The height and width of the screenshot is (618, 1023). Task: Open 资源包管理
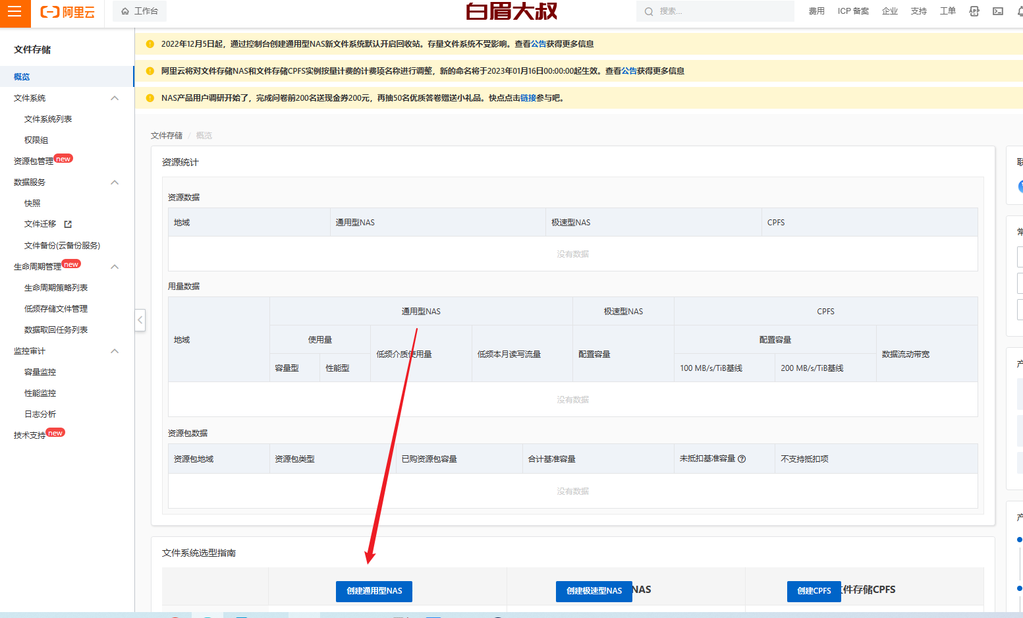click(x=34, y=161)
